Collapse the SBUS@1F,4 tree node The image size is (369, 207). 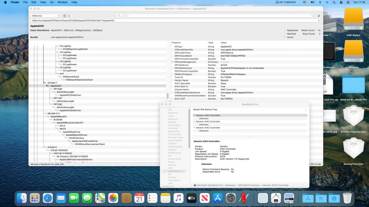[45, 114]
